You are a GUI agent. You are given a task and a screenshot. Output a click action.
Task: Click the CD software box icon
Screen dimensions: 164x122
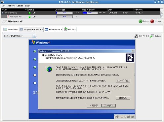click(130, 58)
